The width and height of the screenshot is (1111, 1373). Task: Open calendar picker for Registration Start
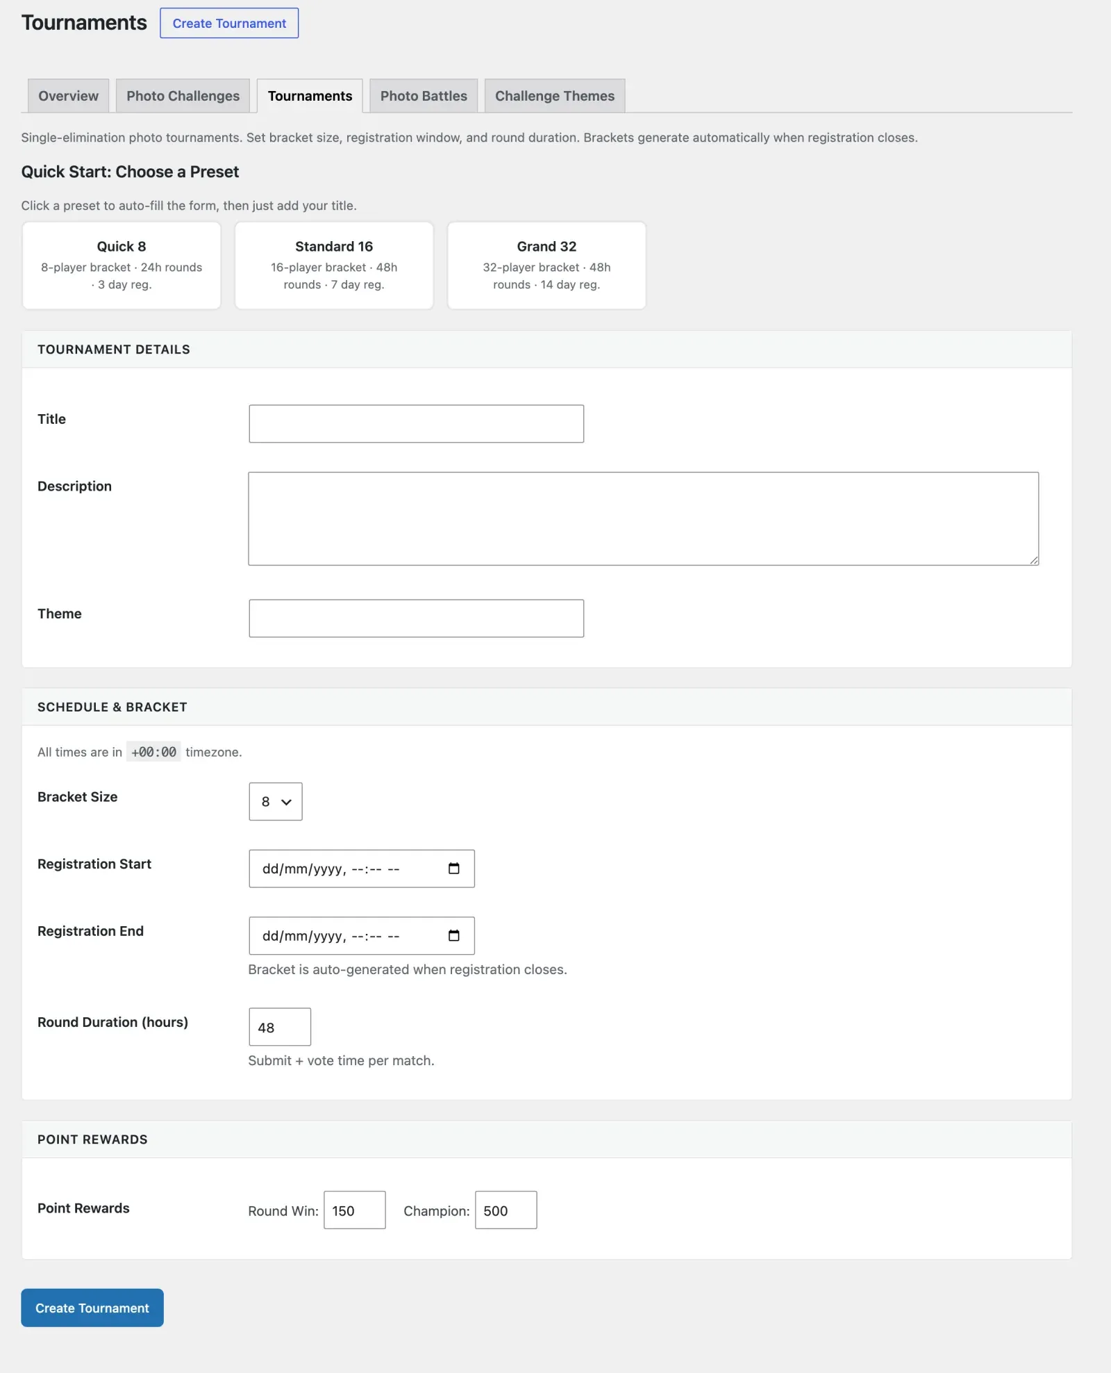[x=454, y=869]
